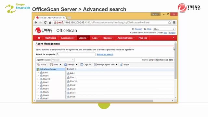
Task: Collapse the red menu bar with caret
Action: (173, 38)
